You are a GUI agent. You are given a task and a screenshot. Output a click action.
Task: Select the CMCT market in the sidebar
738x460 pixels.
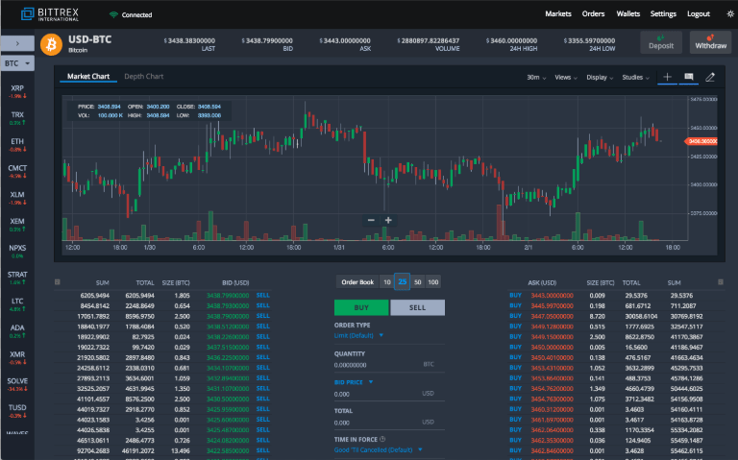(x=17, y=171)
